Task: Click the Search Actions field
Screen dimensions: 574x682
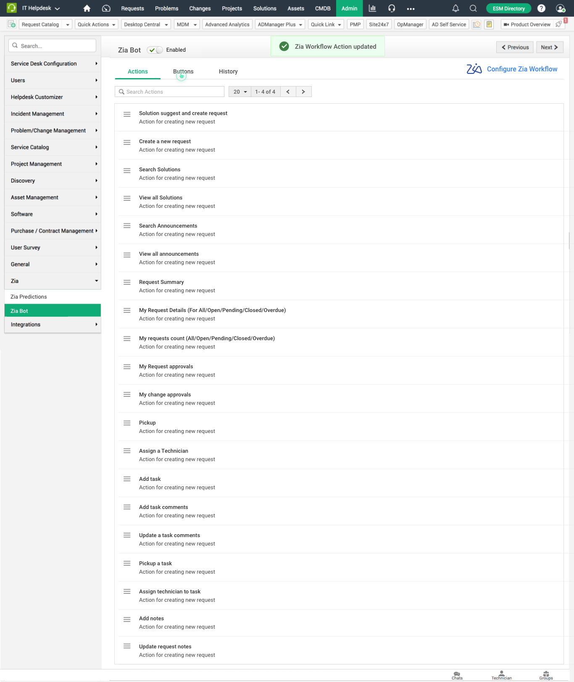Action: pos(169,92)
